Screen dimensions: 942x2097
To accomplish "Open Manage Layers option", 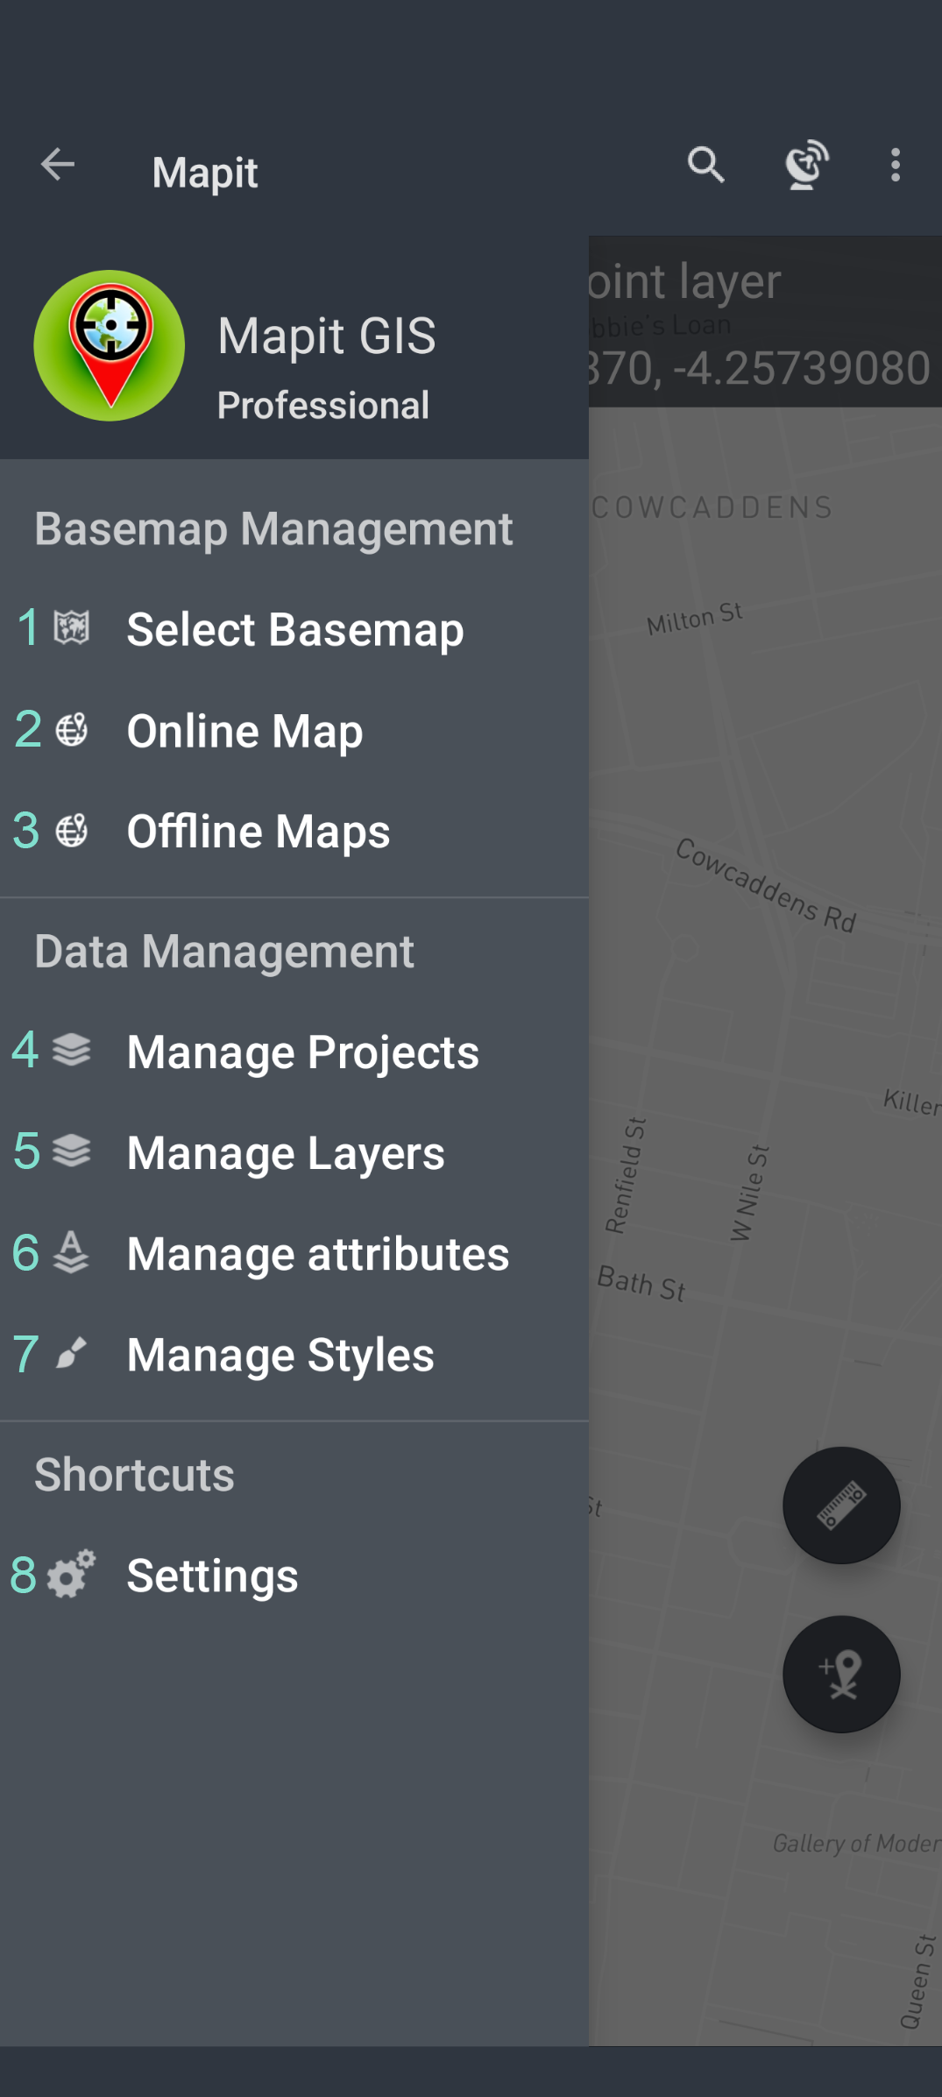I will coord(285,1152).
